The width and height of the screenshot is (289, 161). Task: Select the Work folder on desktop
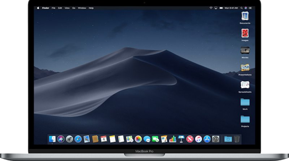click(245, 102)
